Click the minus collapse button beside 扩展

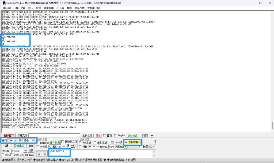point(152,136)
